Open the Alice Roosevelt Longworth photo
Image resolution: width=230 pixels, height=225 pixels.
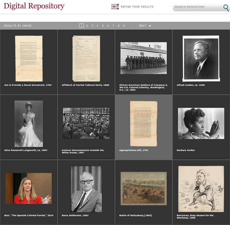tap(29, 124)
